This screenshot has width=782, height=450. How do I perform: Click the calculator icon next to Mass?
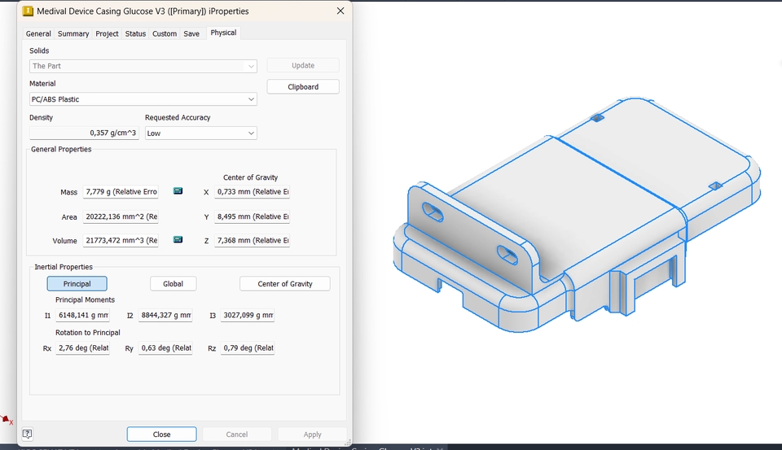coord(178,191)
